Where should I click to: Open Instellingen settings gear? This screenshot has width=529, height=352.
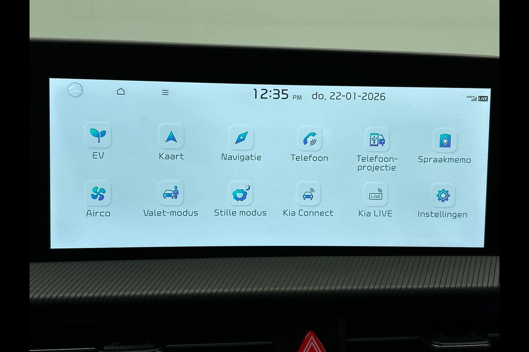(x=443, y=196)
